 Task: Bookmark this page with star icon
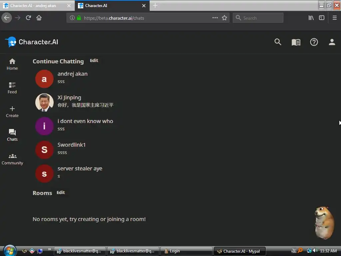click(224, 18)
